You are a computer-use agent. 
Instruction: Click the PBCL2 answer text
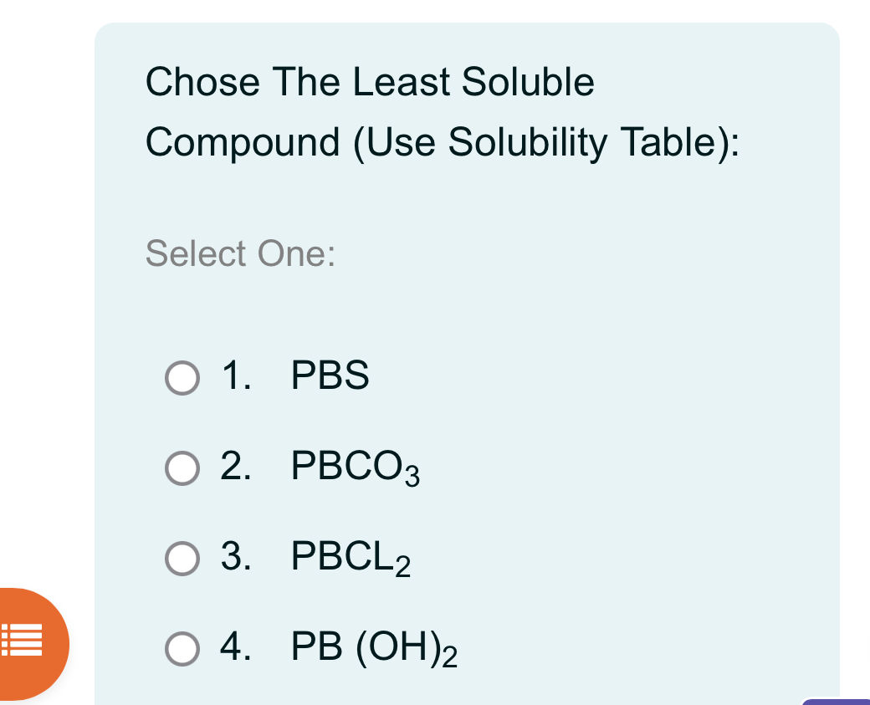[351, 559]
